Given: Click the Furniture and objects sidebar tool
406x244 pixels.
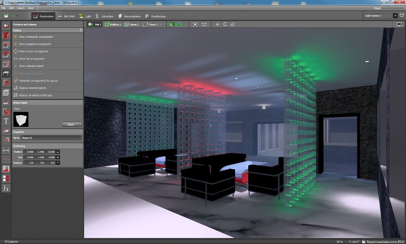Looking at the screenshot, I should pyautogui.click(x=6, y=73).
